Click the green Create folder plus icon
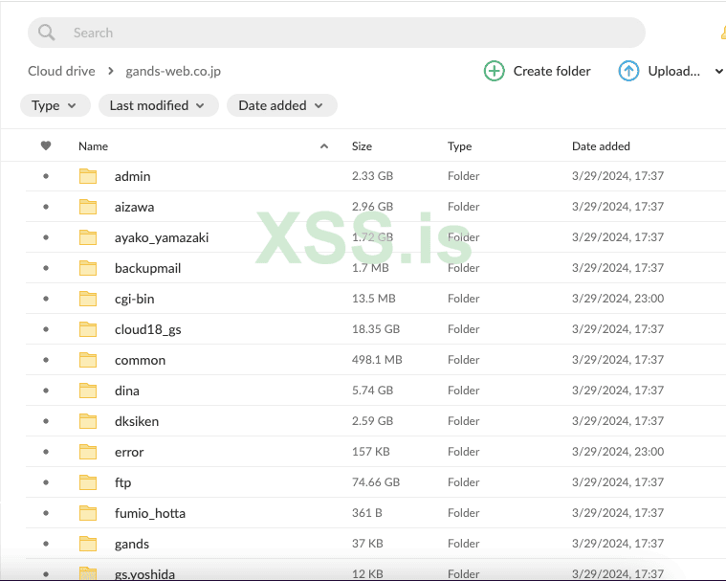This screenshot has width=726, height=581. click(494, 71)
